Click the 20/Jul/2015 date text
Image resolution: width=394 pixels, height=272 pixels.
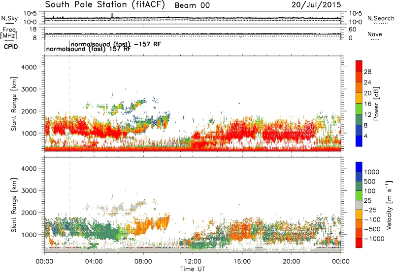pyautogui.click(x=316, y=5)
